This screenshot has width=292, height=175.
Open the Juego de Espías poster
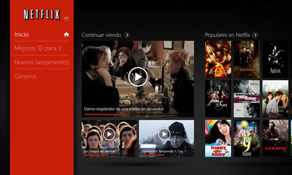click(x=247, y=99)
